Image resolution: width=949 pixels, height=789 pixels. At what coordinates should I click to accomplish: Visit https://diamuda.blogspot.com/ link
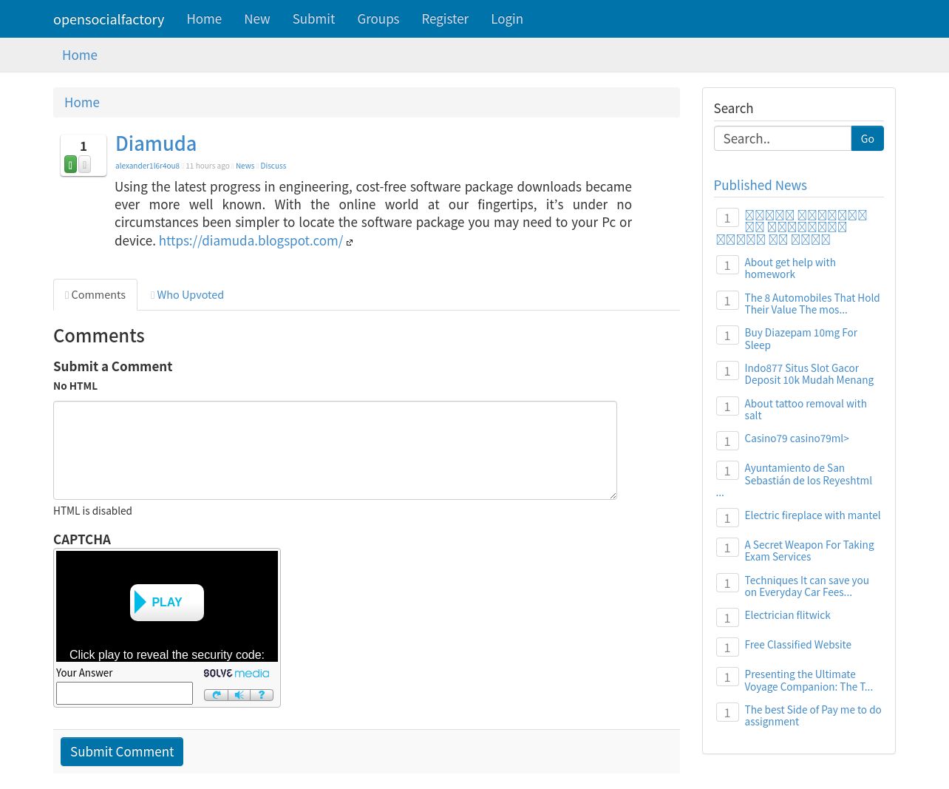(x=251, y=241)
